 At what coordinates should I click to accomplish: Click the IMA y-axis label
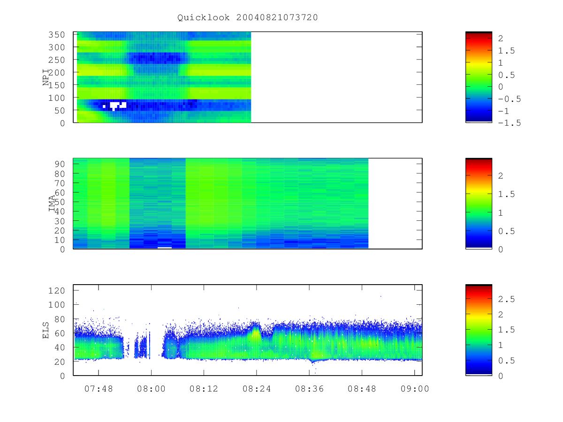point(52,203)
